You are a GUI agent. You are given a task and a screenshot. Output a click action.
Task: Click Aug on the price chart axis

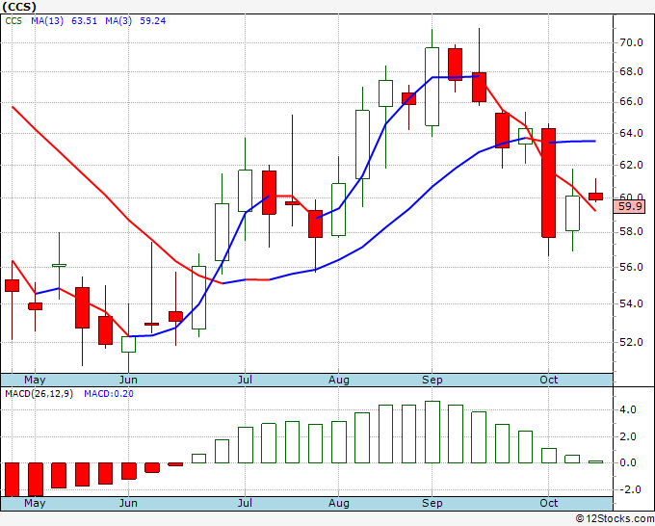[x=339, y=380]
